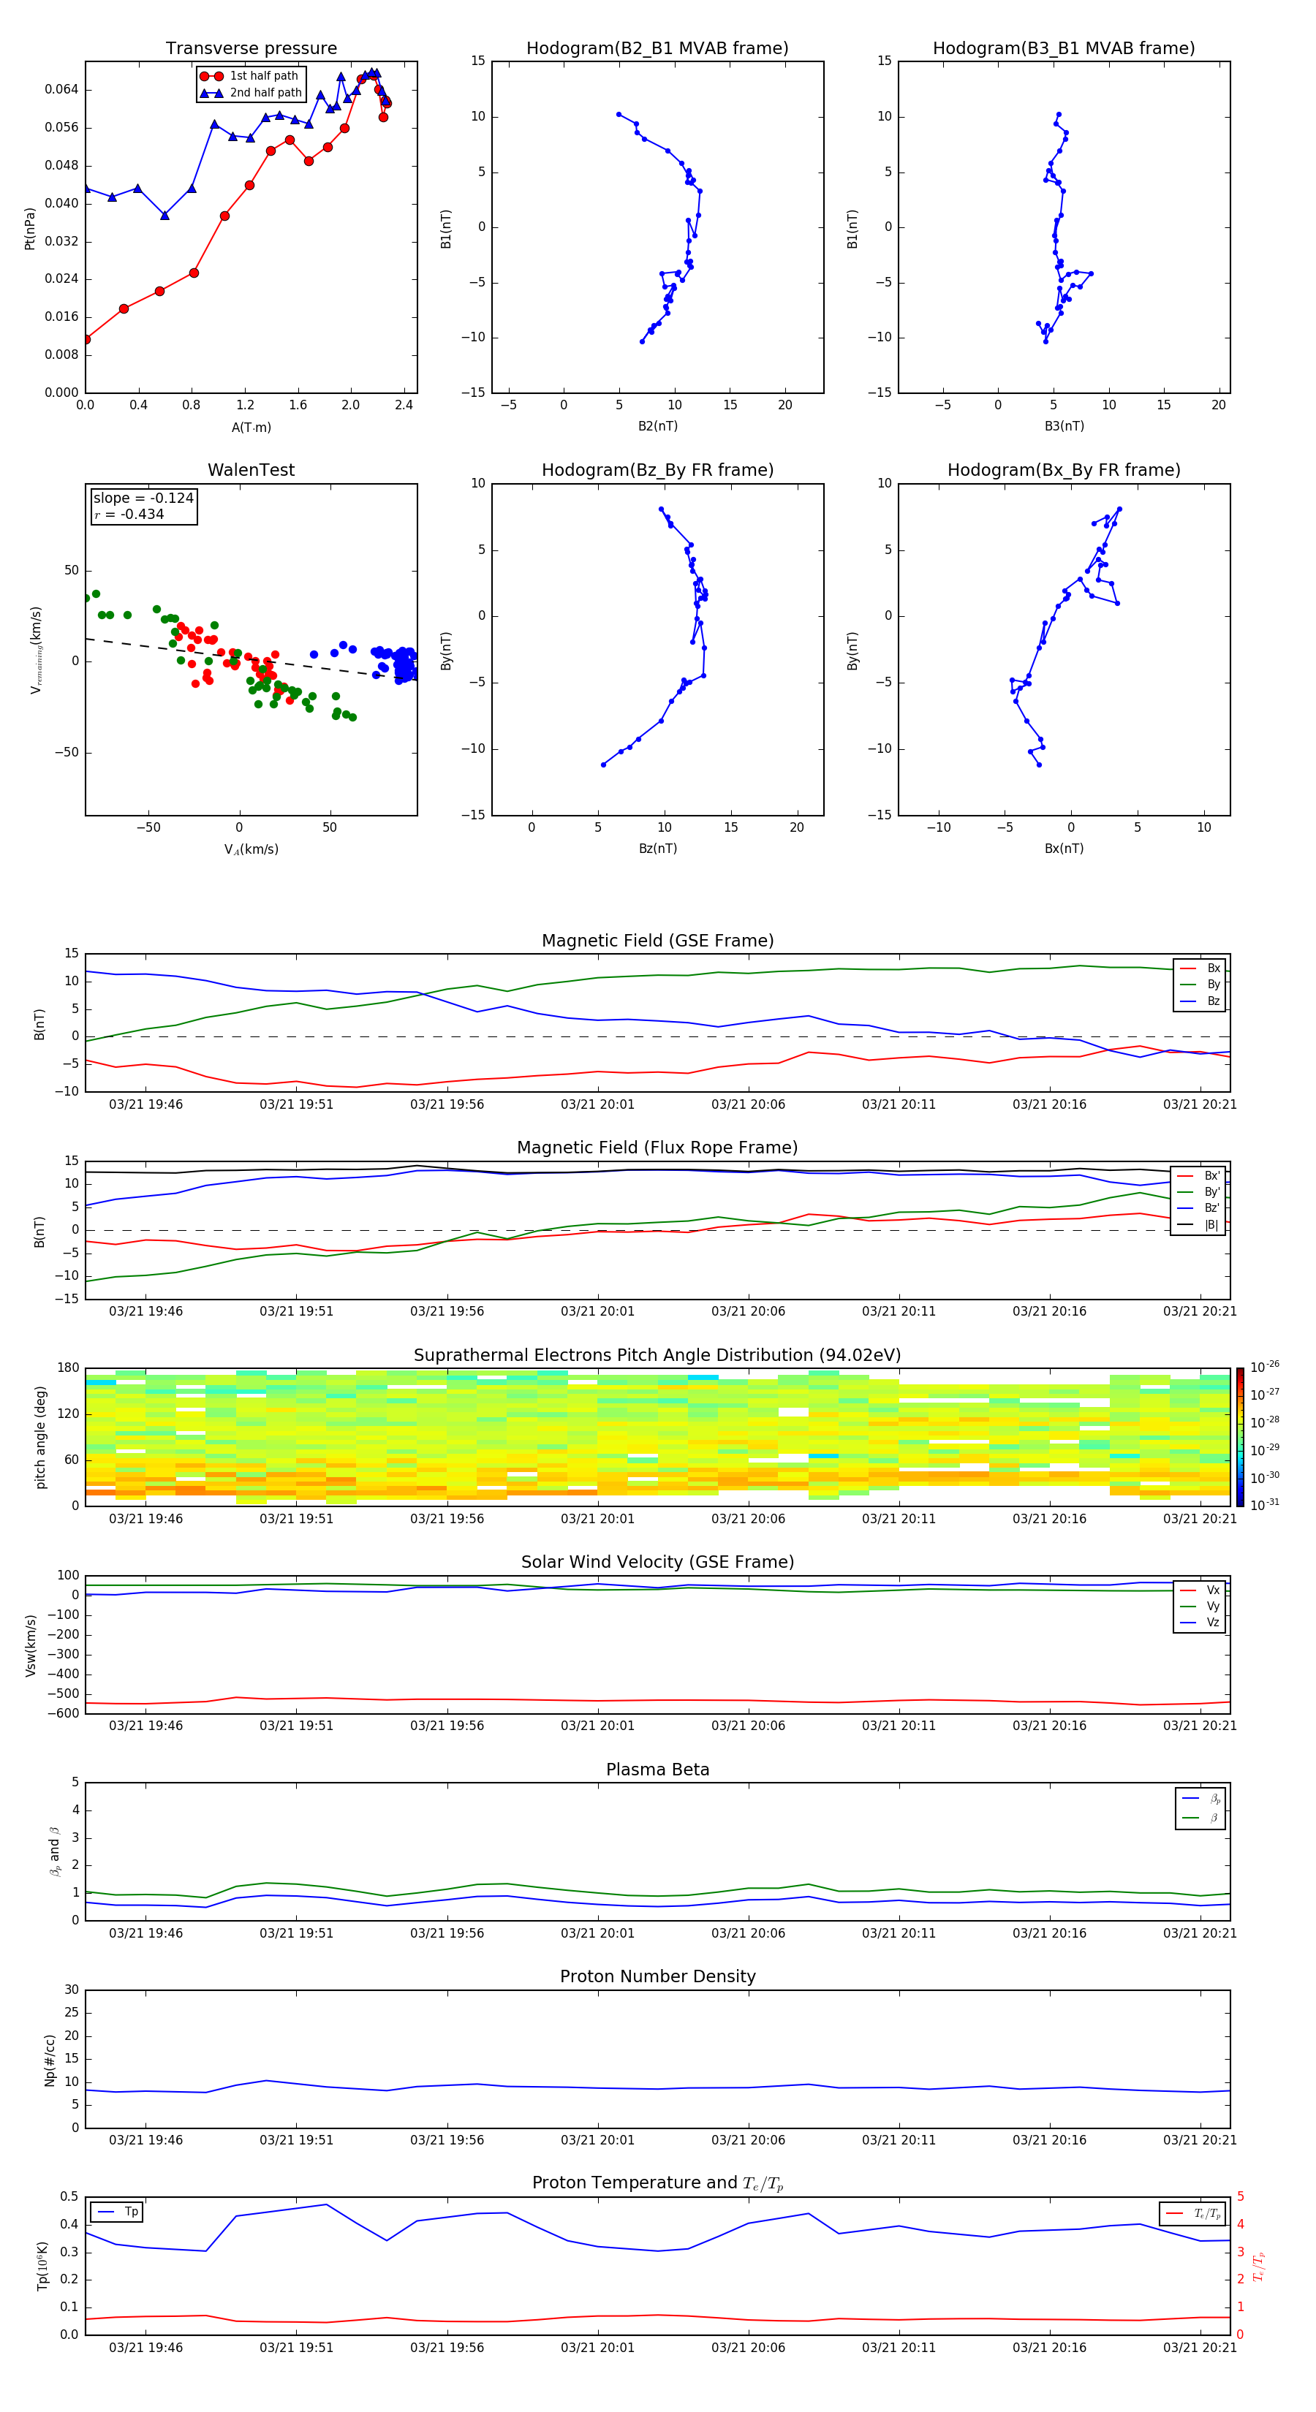1316x2412 pixels.
Task: Click the "1st half path" legend entry
Action: (x=251, y=76)
